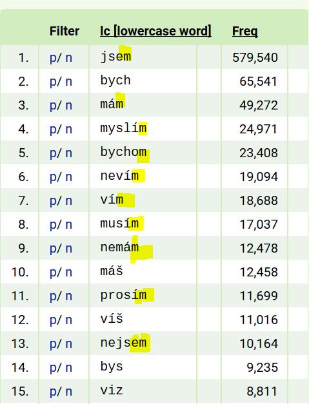
Task: Click positive filter 'p' in the víš row
Action: click(53, 320)
